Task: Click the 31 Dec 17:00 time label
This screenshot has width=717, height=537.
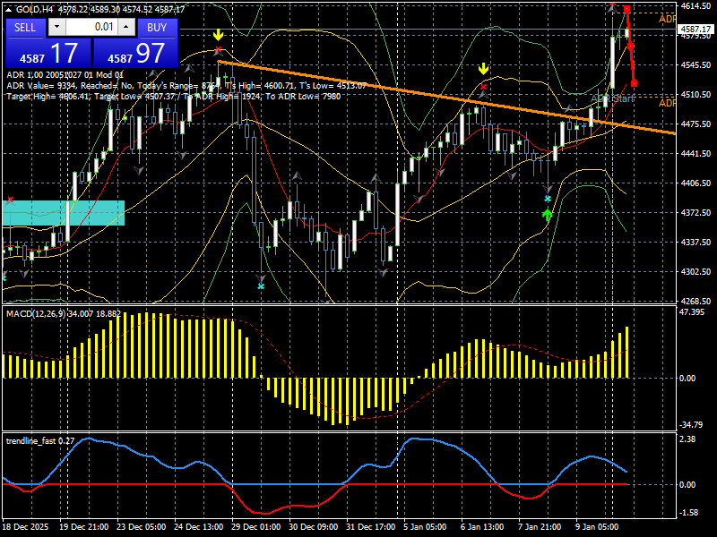Action: click(371, 527)
